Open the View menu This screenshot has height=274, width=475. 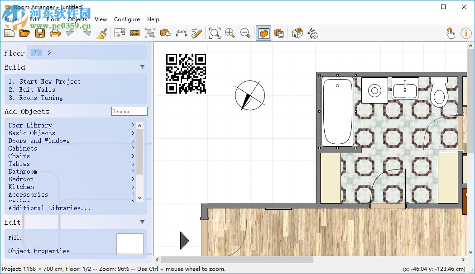pyautogui.click(x=101, y=19)
